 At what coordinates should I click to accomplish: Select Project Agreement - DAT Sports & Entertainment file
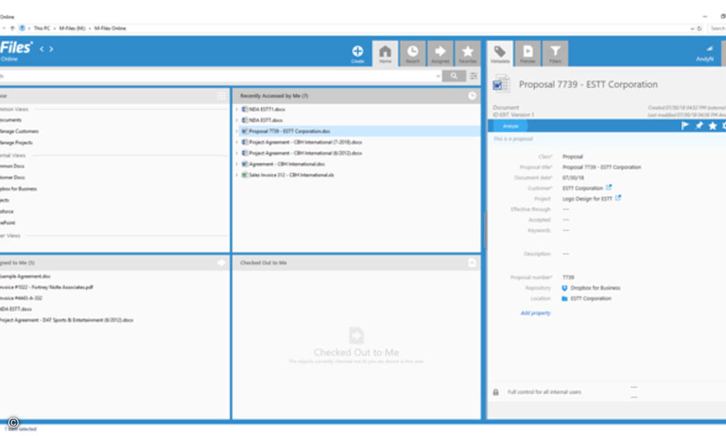(67, 320)
